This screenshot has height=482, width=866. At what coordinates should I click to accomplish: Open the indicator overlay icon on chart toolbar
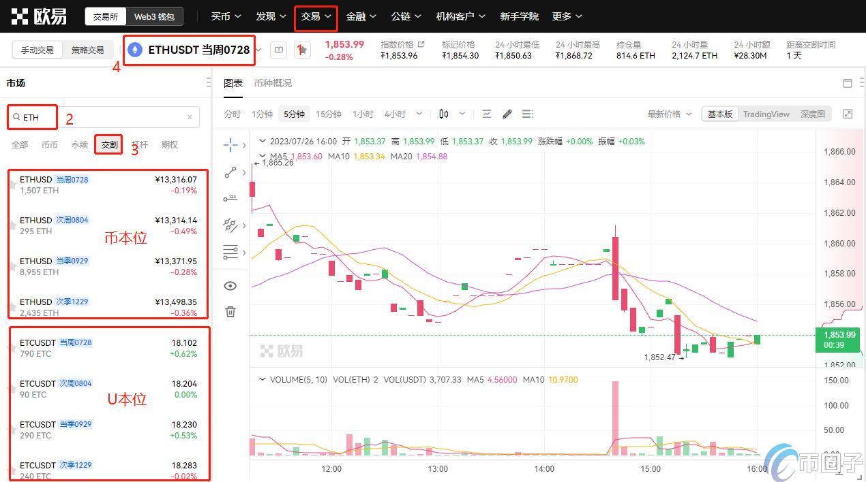pyautogui.click(x=487, y=114)
